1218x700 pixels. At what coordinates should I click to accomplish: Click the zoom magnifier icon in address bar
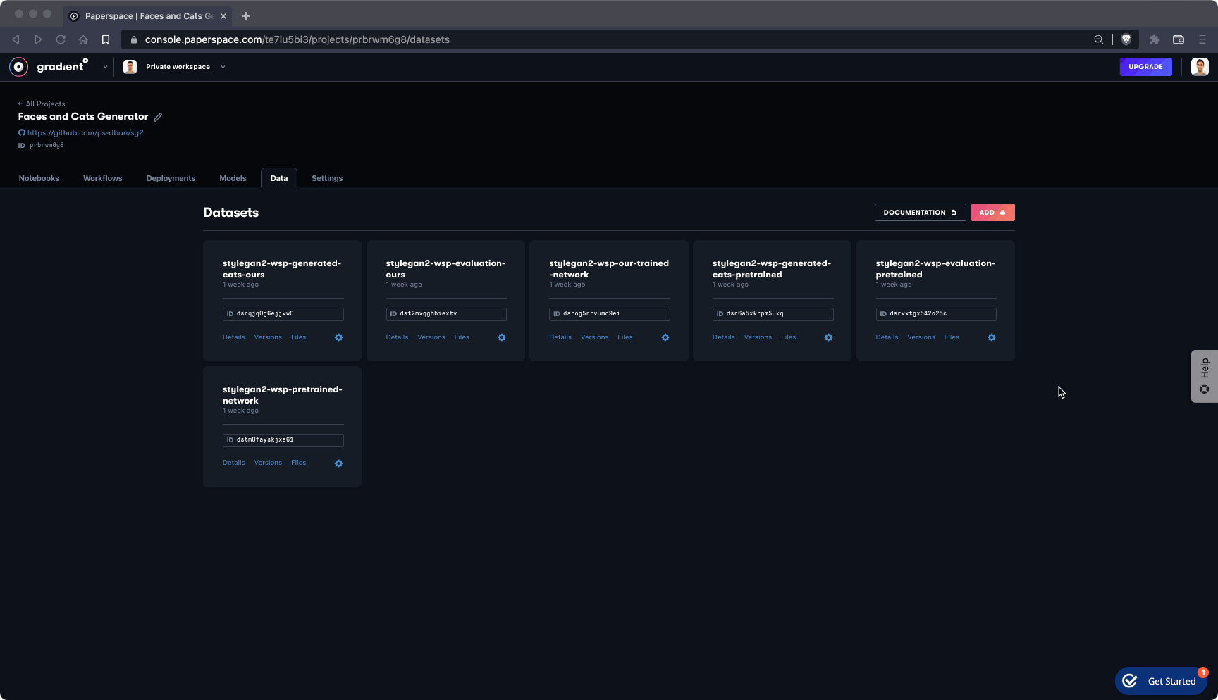tap(1098, 39)
